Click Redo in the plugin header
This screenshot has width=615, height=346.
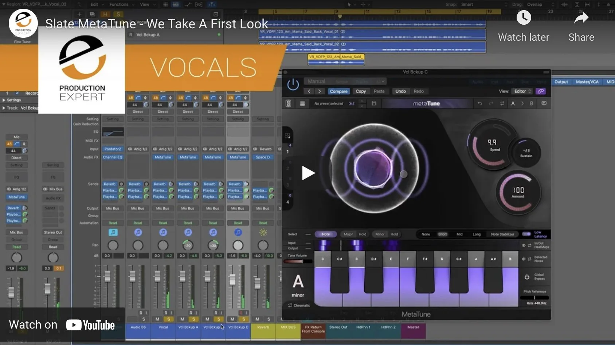click(419, 91)
